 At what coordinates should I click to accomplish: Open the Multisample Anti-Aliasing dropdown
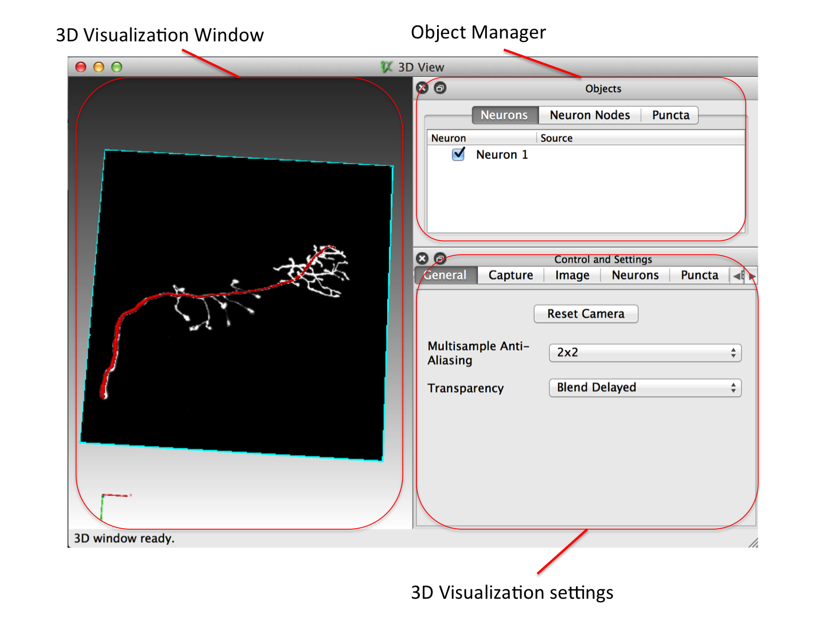pos(645,352)
